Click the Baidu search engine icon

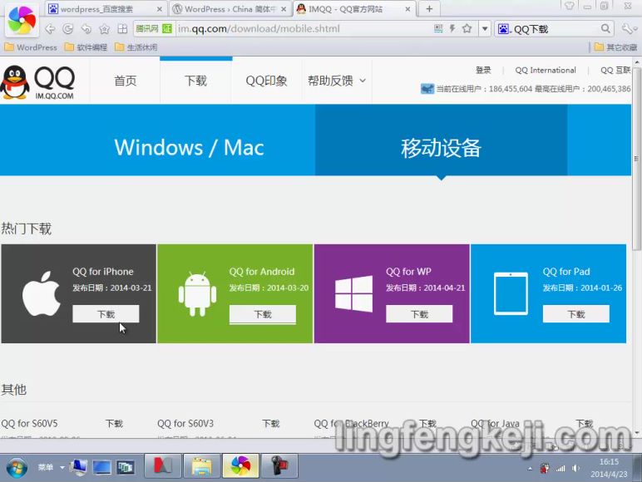[x=503, y=28]
